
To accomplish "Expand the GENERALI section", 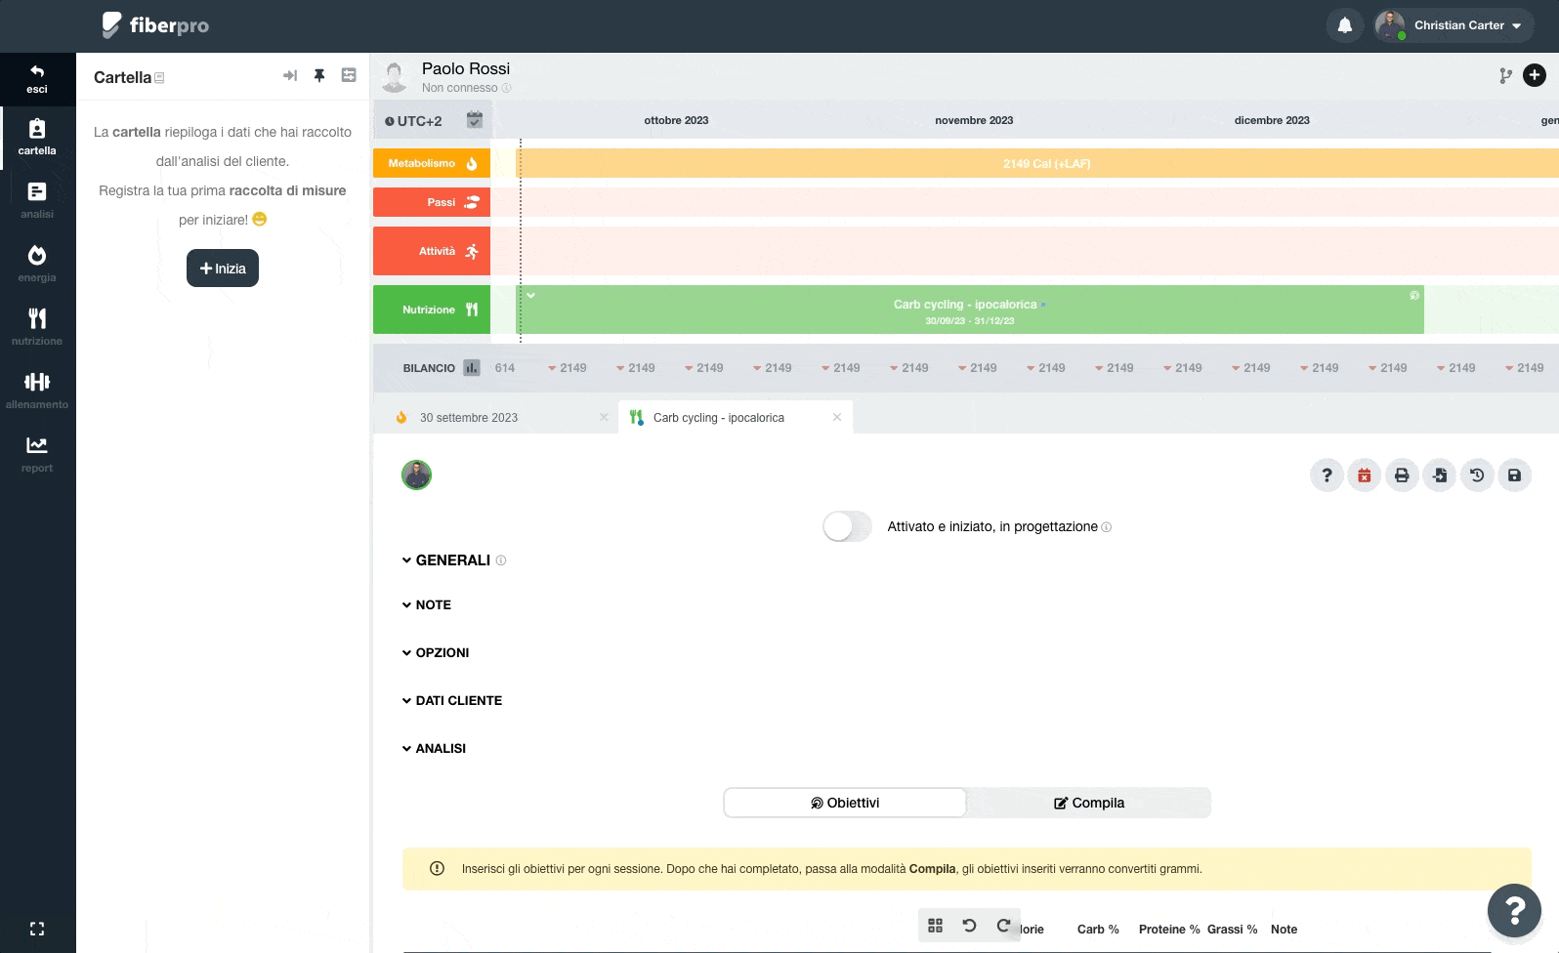I will pyautogui.click(x=446, y=560).
